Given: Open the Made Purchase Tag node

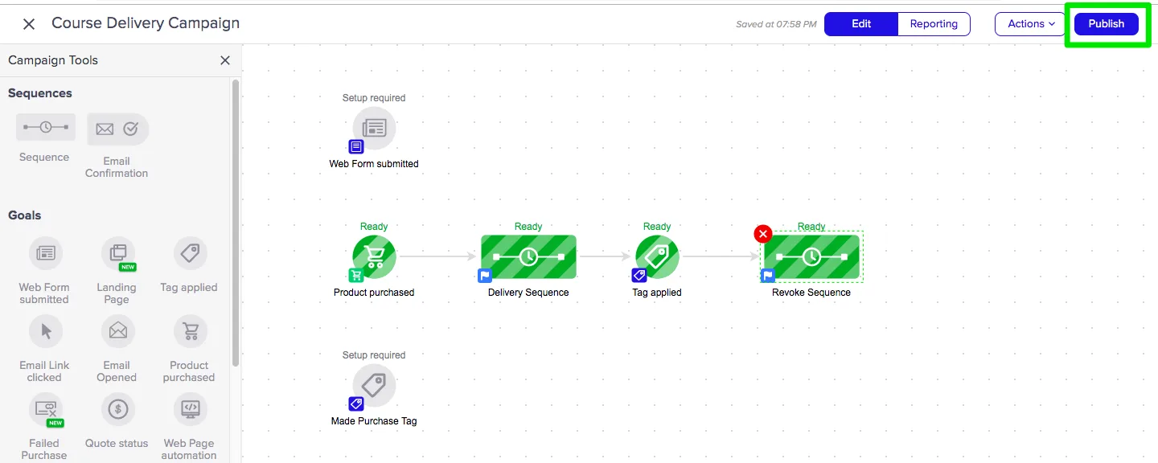Looking at the screenshot, I should 374,386.
